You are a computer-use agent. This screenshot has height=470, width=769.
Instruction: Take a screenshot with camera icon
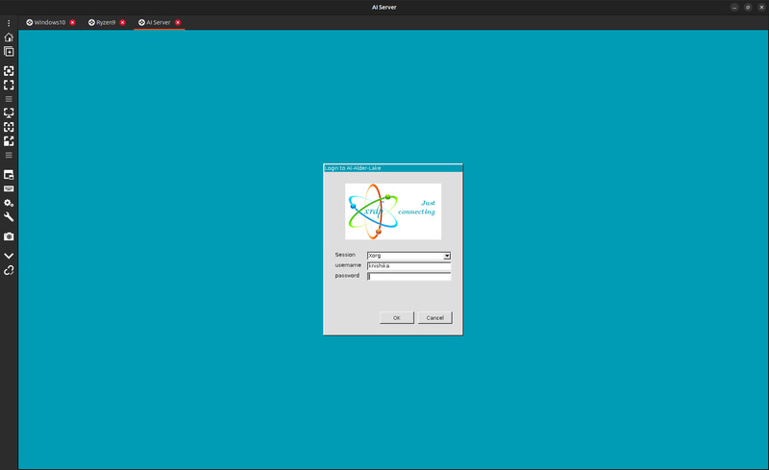point(9,236)
